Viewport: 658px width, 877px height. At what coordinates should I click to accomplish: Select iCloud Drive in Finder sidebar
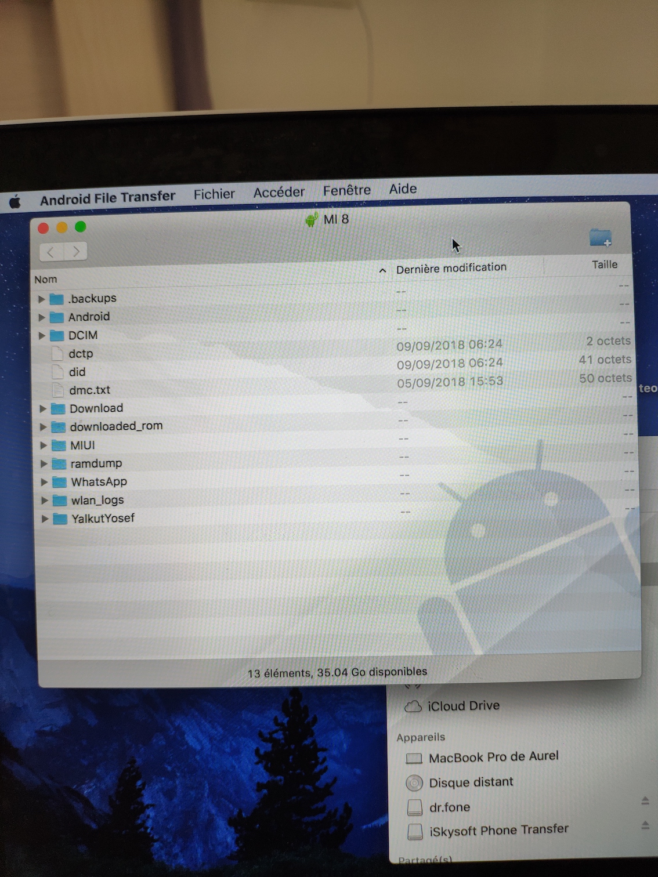[463, 706]
